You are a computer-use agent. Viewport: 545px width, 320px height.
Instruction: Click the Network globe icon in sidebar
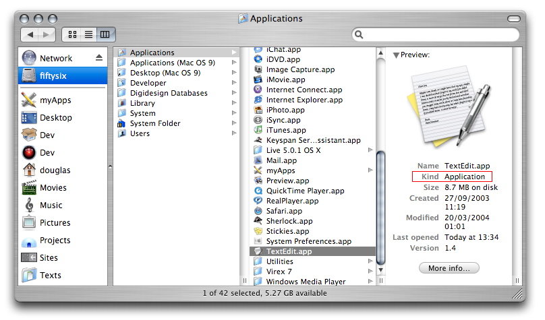(29, 58)
